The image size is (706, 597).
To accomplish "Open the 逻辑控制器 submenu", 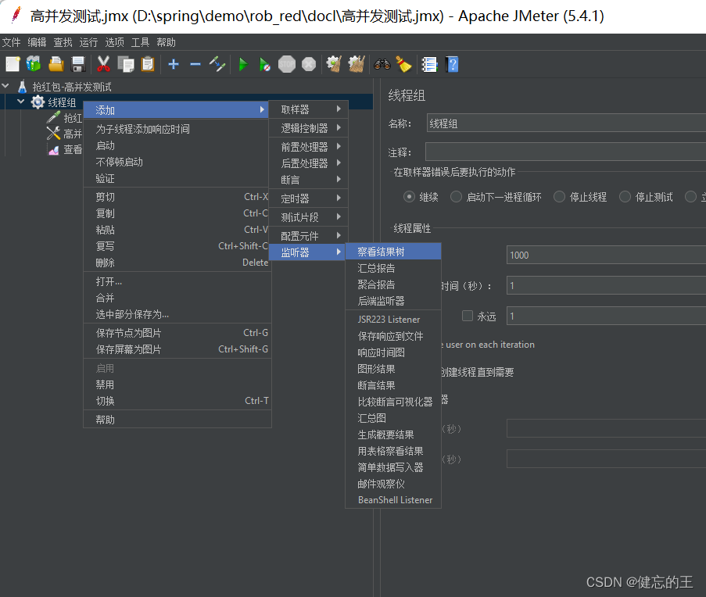I will [308, 128].
